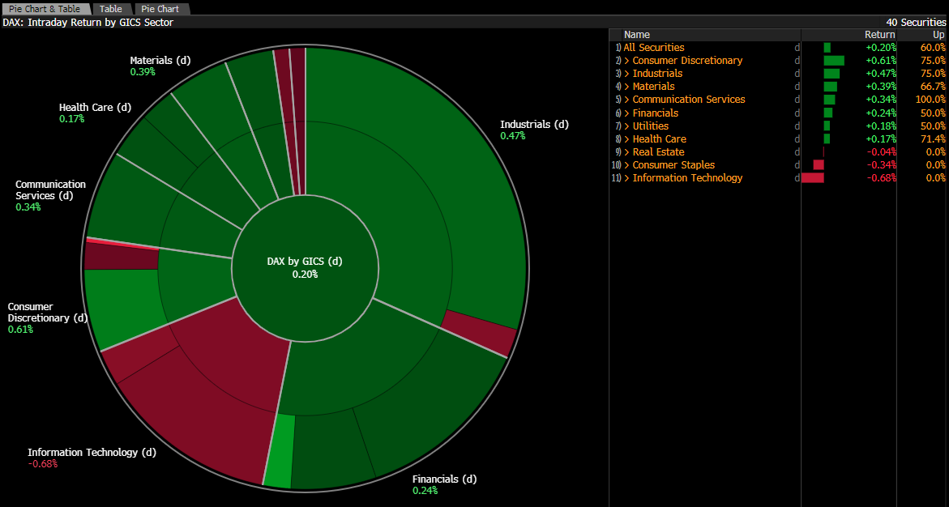Click the red return bar for Consumer Staples
This screenshot has width=949, height=507.
pos(819,165)
